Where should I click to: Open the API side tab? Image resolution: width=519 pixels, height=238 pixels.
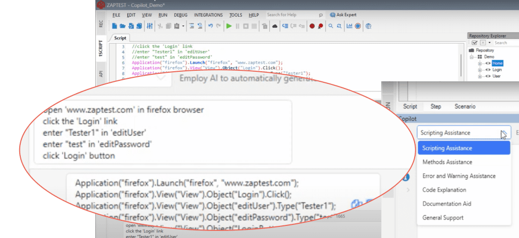point(101,74)
